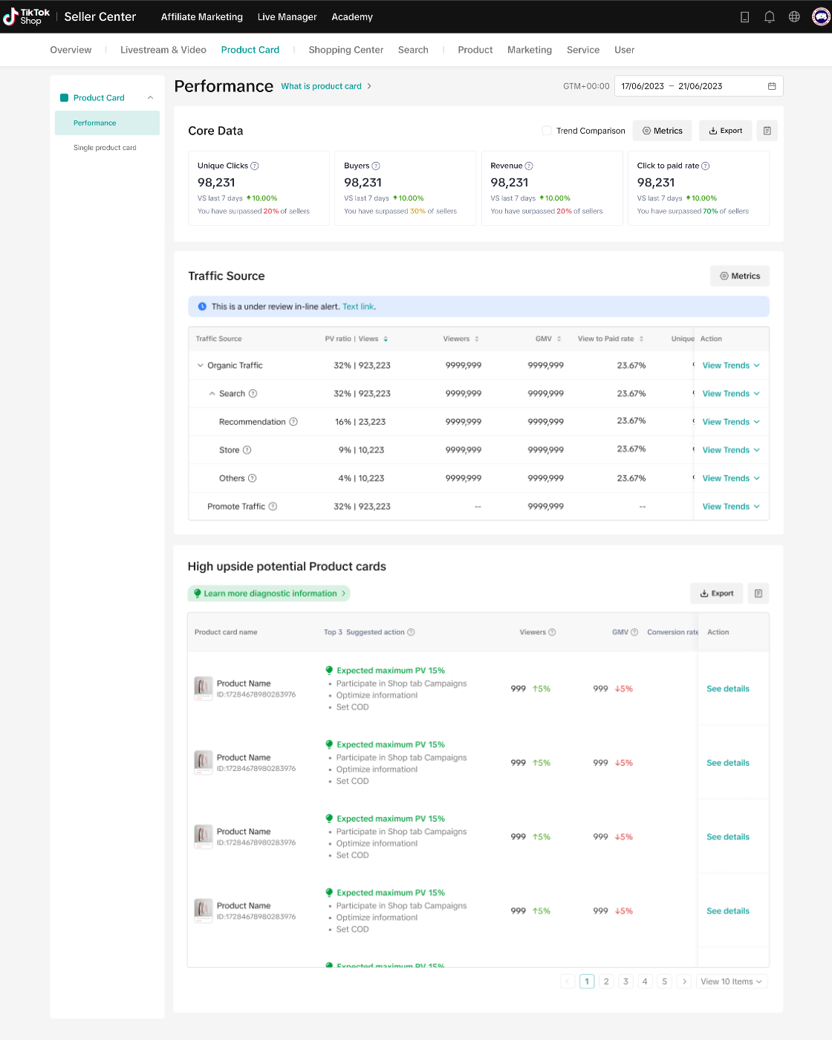The height and width of the screenshot is (1040, 832).
Task: Go to page 3 in pagination
Action: point(625,981)
